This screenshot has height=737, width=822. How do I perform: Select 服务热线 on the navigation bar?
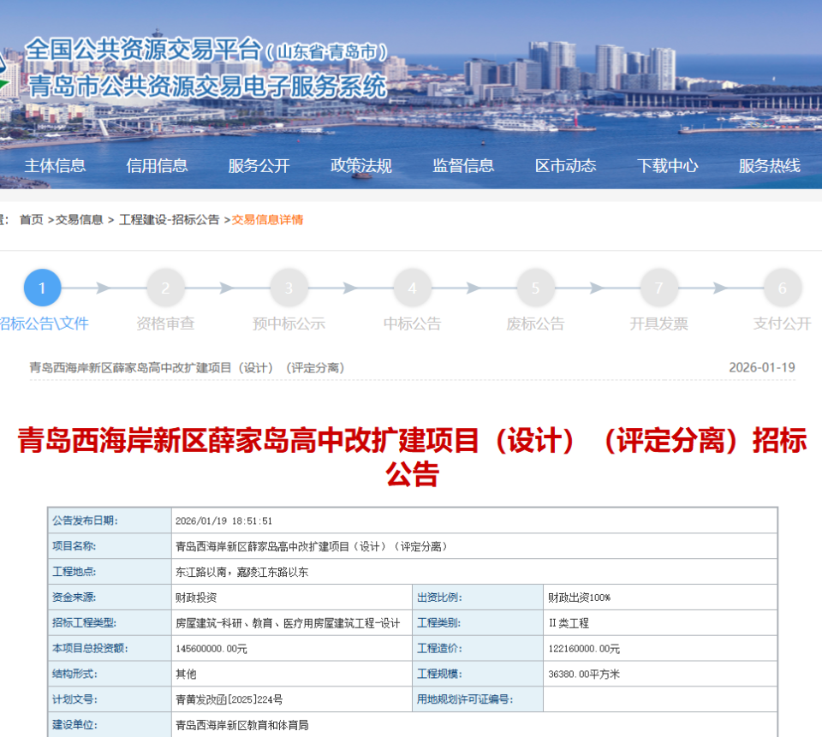click(769, 166)
